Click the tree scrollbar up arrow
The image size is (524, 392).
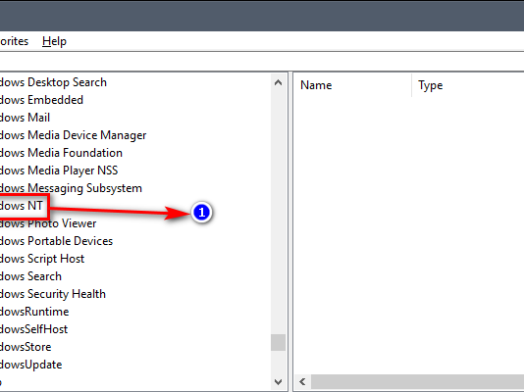pos(278,82)
